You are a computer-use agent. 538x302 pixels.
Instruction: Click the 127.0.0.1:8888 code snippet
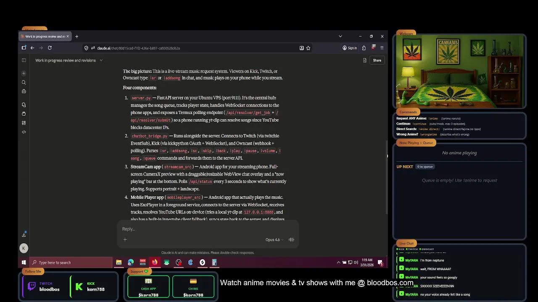point(258,212)
